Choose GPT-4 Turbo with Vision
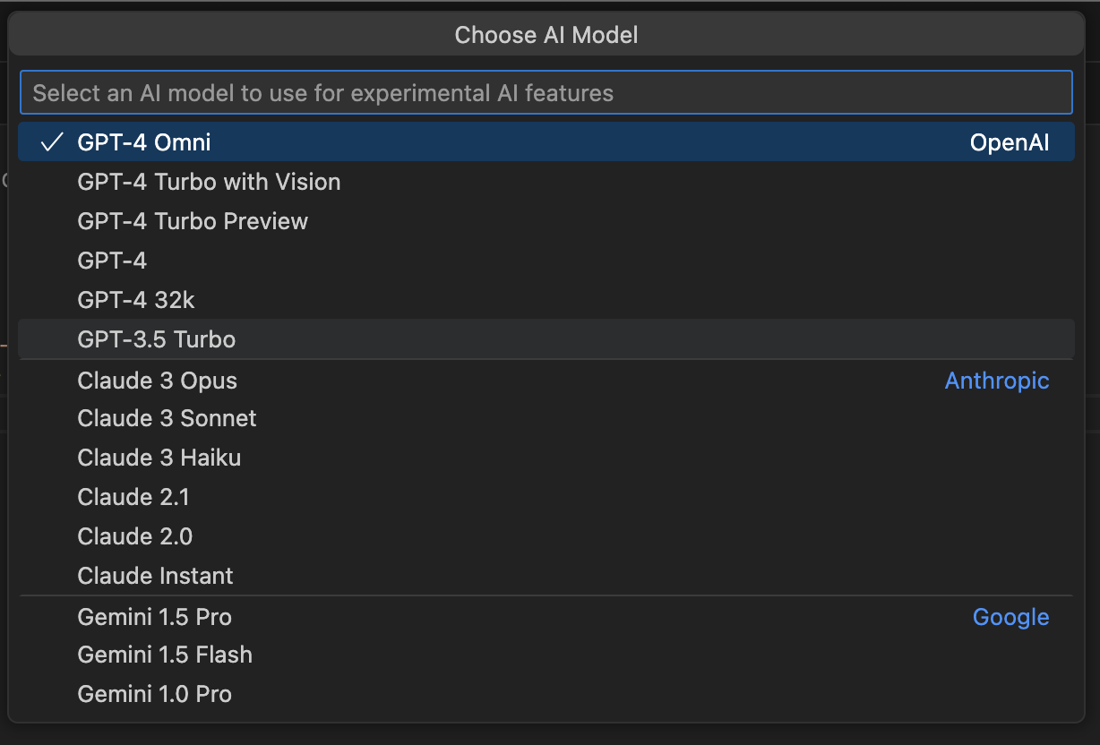Viewport: 1100px width, 745px height. [x=209, y=182]
